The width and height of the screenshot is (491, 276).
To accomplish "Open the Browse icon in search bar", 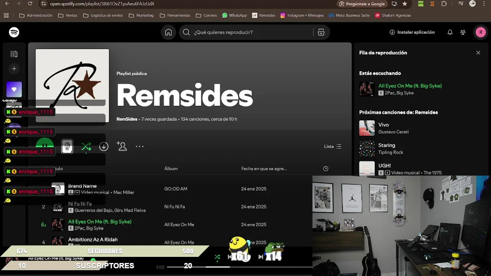I will [321, 32].
